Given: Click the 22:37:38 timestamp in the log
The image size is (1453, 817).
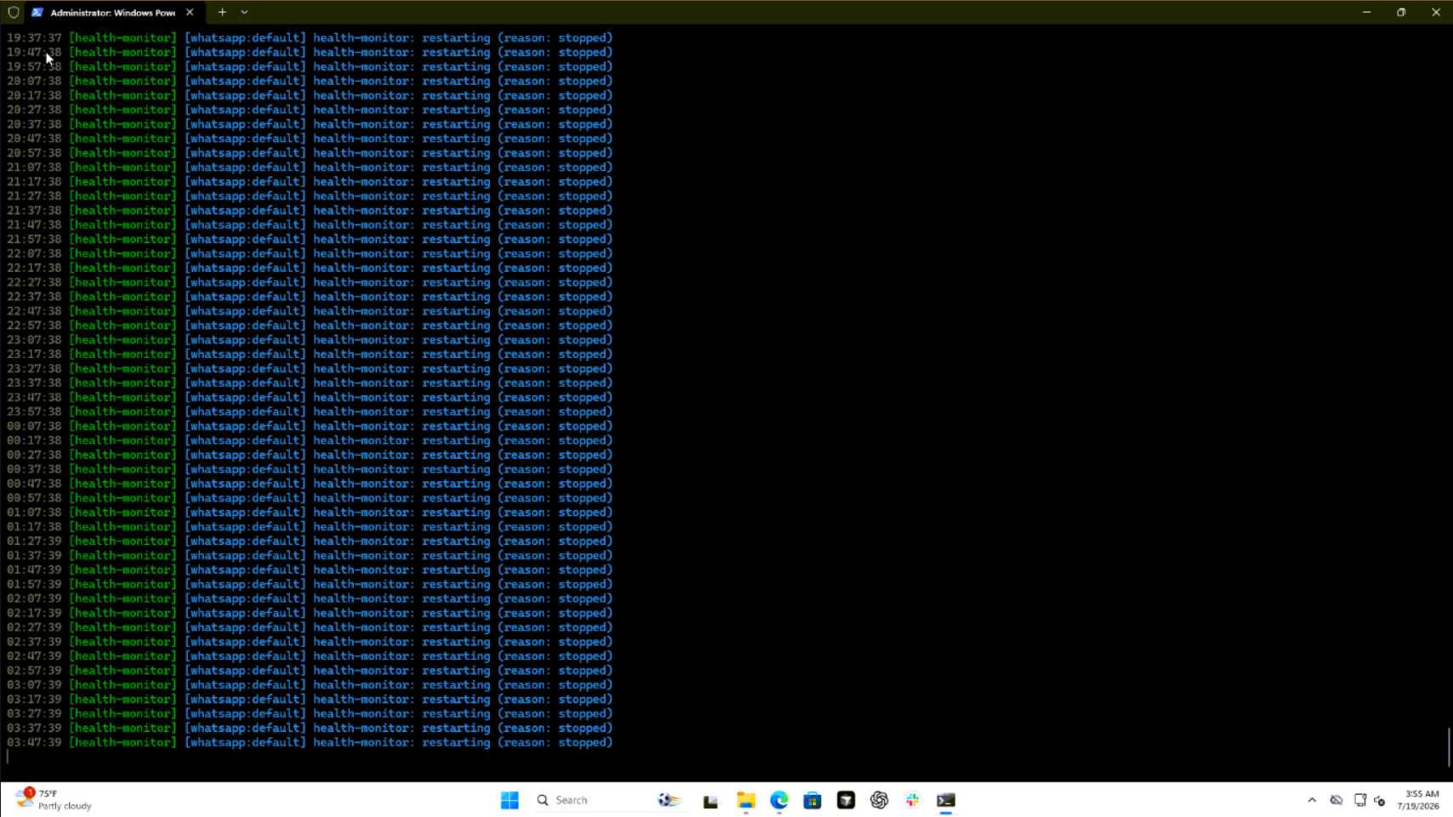Looking at the screenshot, I should pyautogui.click(x=34, y=297).
